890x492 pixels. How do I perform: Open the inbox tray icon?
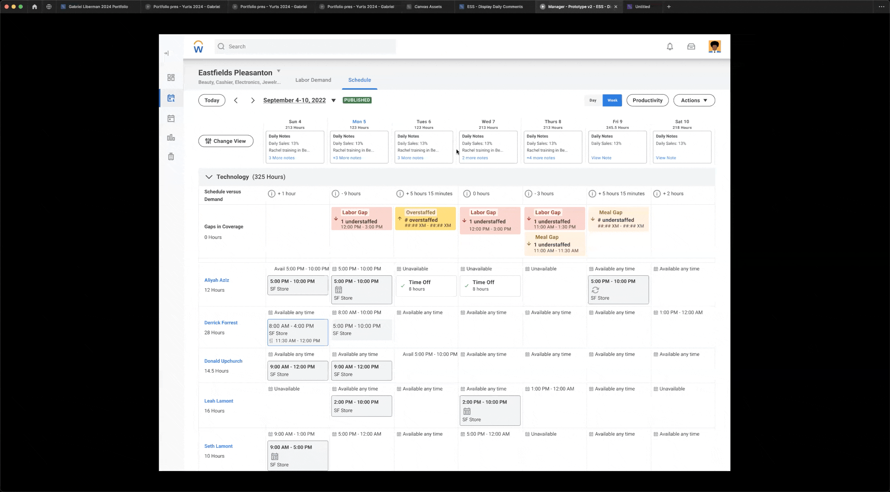pyautogui.click(x=691, y=46)
